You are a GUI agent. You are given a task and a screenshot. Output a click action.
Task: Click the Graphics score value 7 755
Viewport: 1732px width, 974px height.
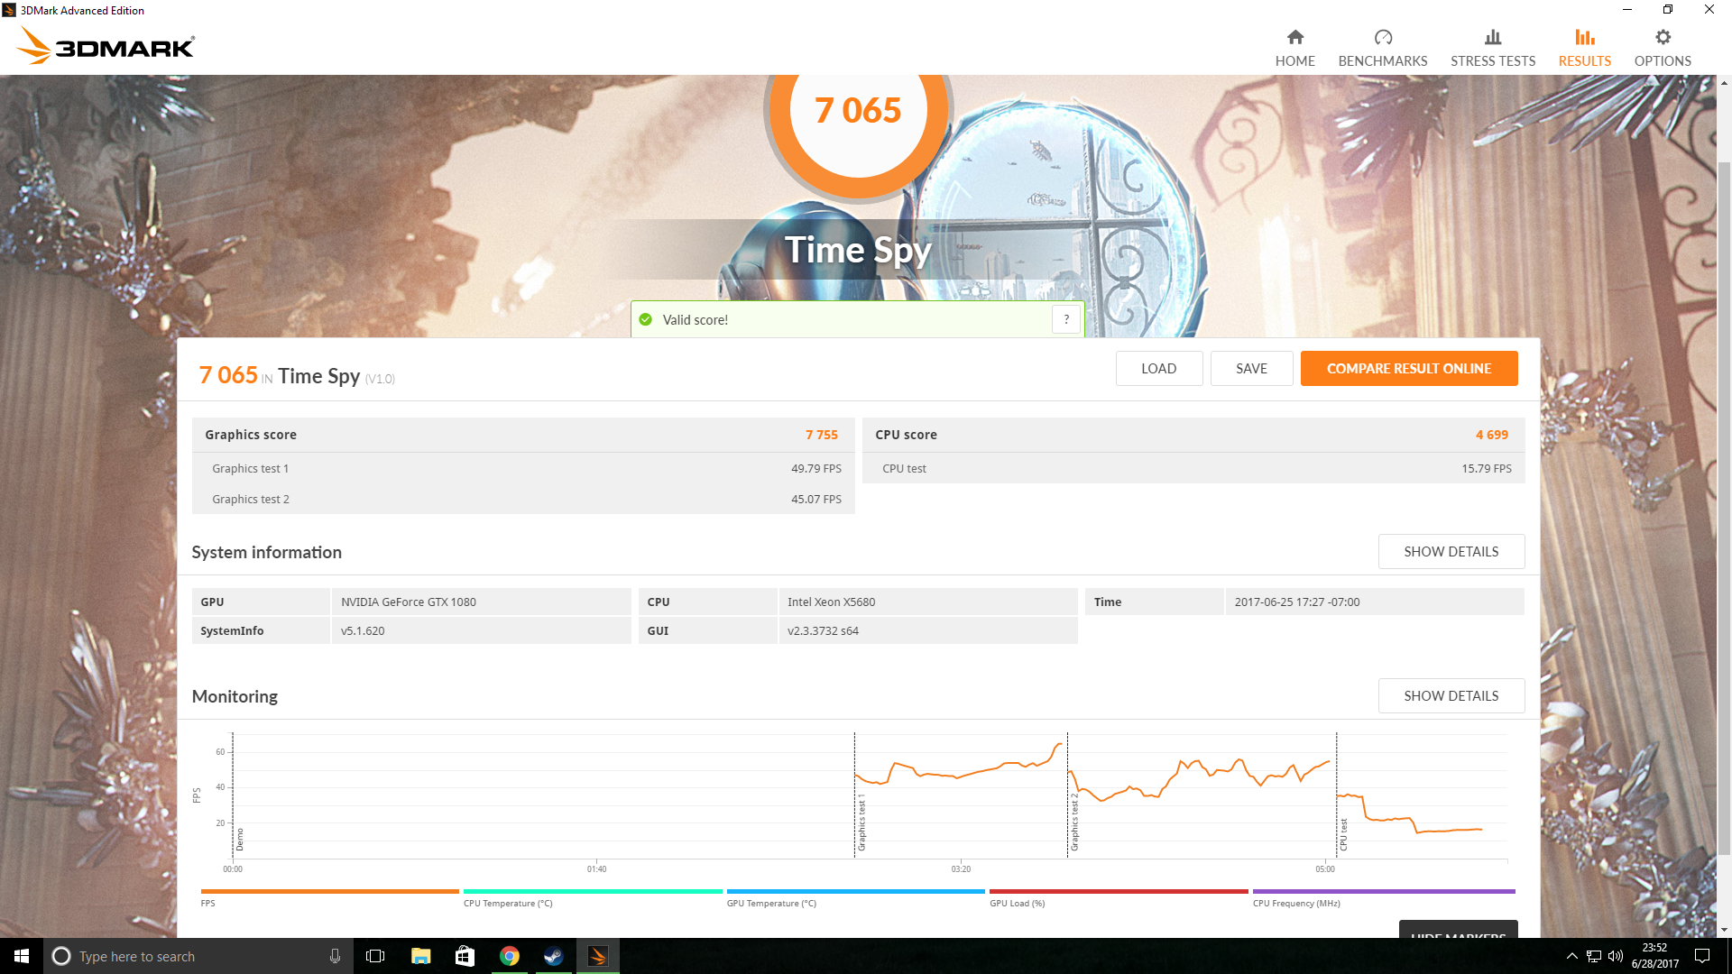tap(821, 435)
